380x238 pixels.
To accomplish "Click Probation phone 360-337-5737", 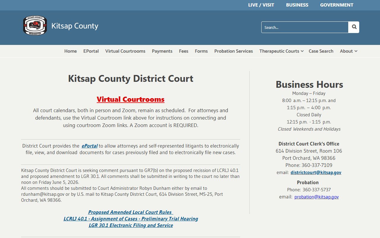I will click(316, 190).
